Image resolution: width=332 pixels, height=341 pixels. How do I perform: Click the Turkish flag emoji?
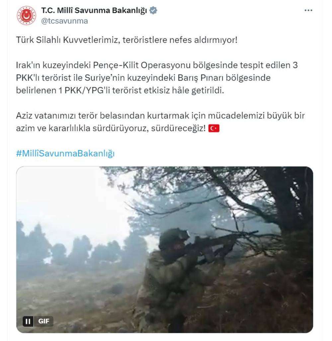214,128
